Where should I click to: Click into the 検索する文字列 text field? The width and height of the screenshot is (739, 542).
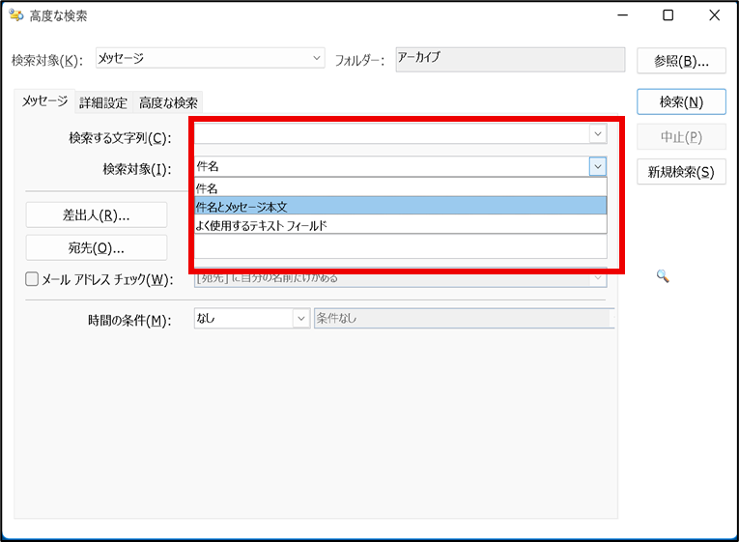[x=391, y=134]
